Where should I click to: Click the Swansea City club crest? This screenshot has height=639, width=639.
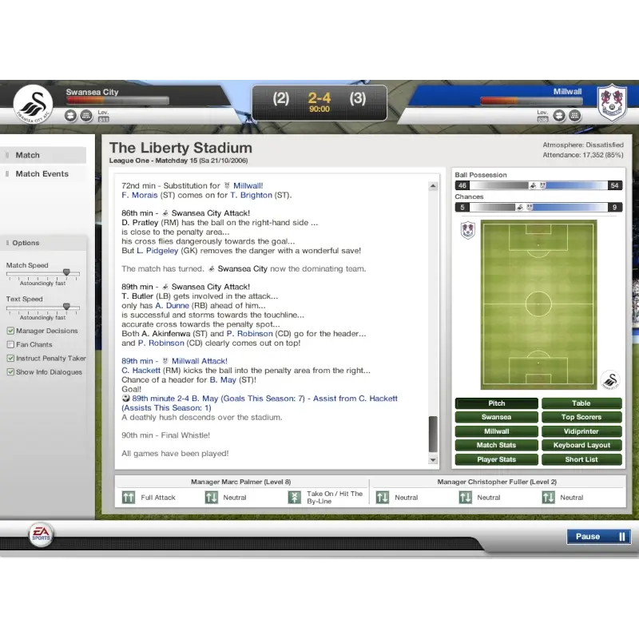33,104
